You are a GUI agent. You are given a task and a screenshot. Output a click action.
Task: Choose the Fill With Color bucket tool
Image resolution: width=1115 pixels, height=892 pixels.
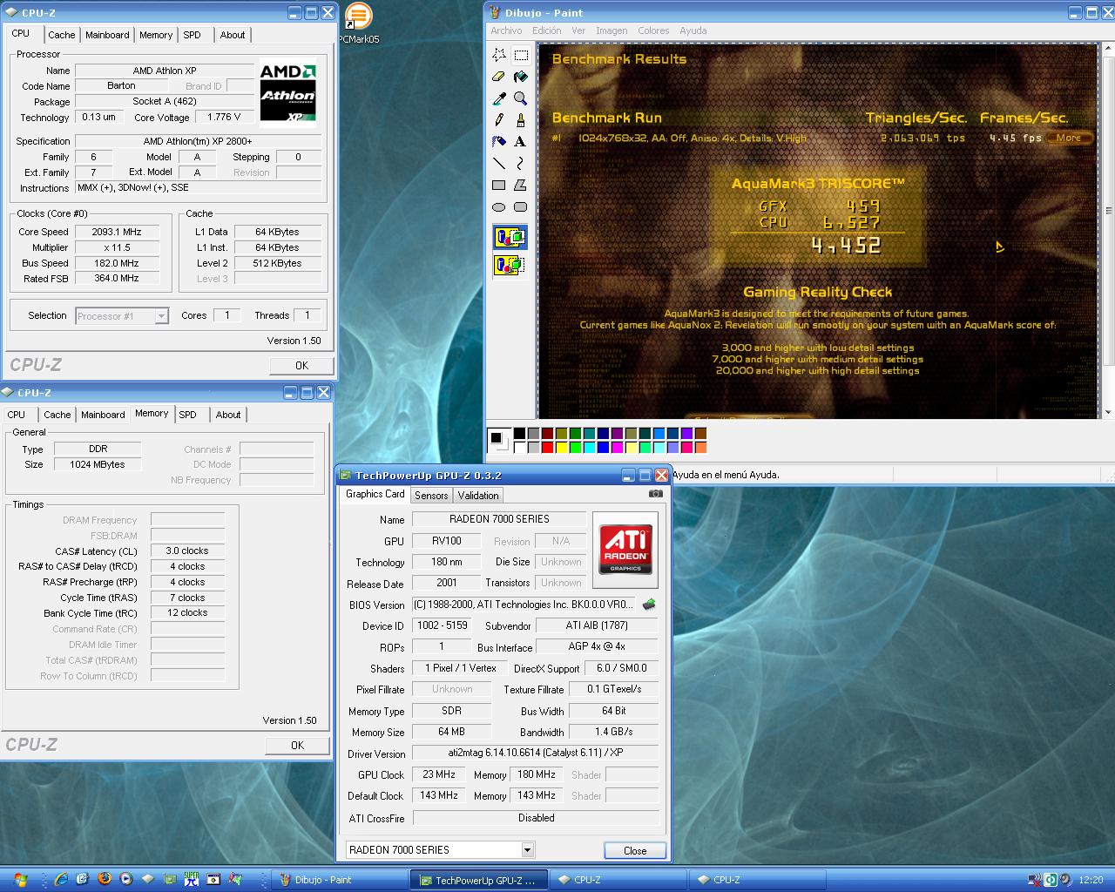click(x=521, y=77)
